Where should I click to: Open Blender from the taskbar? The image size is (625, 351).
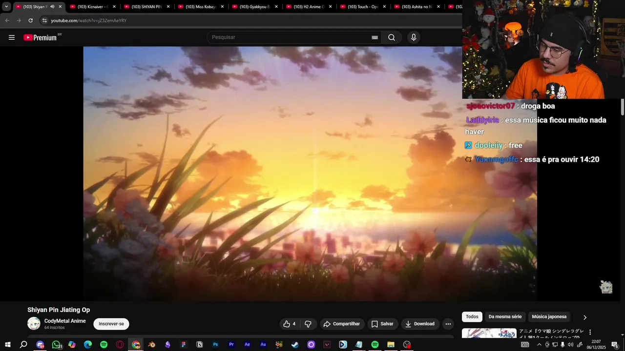pos(152,345)
